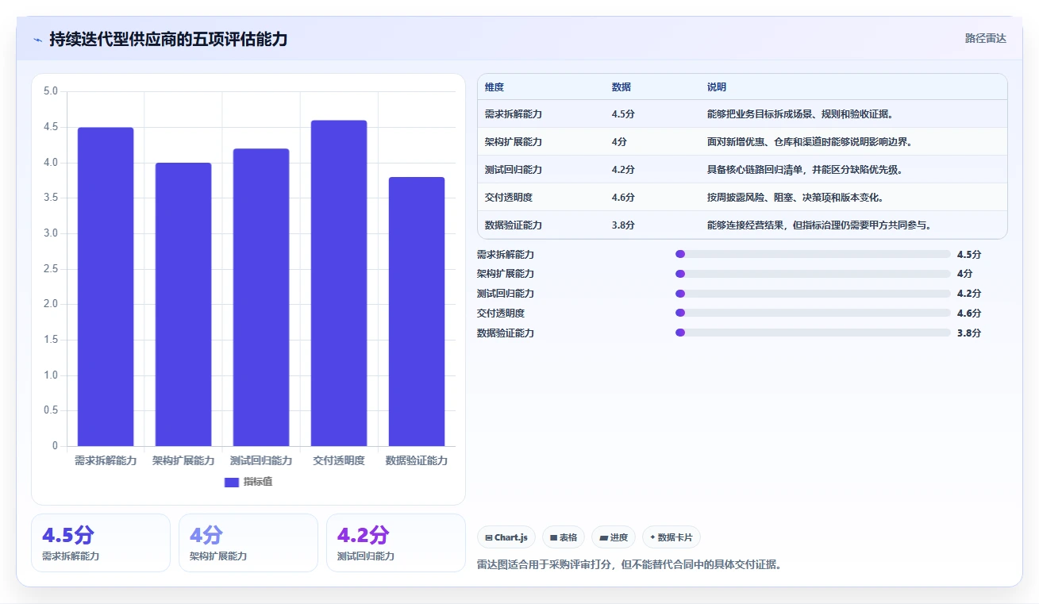
Task: Open the 4分 架构扩展能力 data card
Action: (248, 543)
